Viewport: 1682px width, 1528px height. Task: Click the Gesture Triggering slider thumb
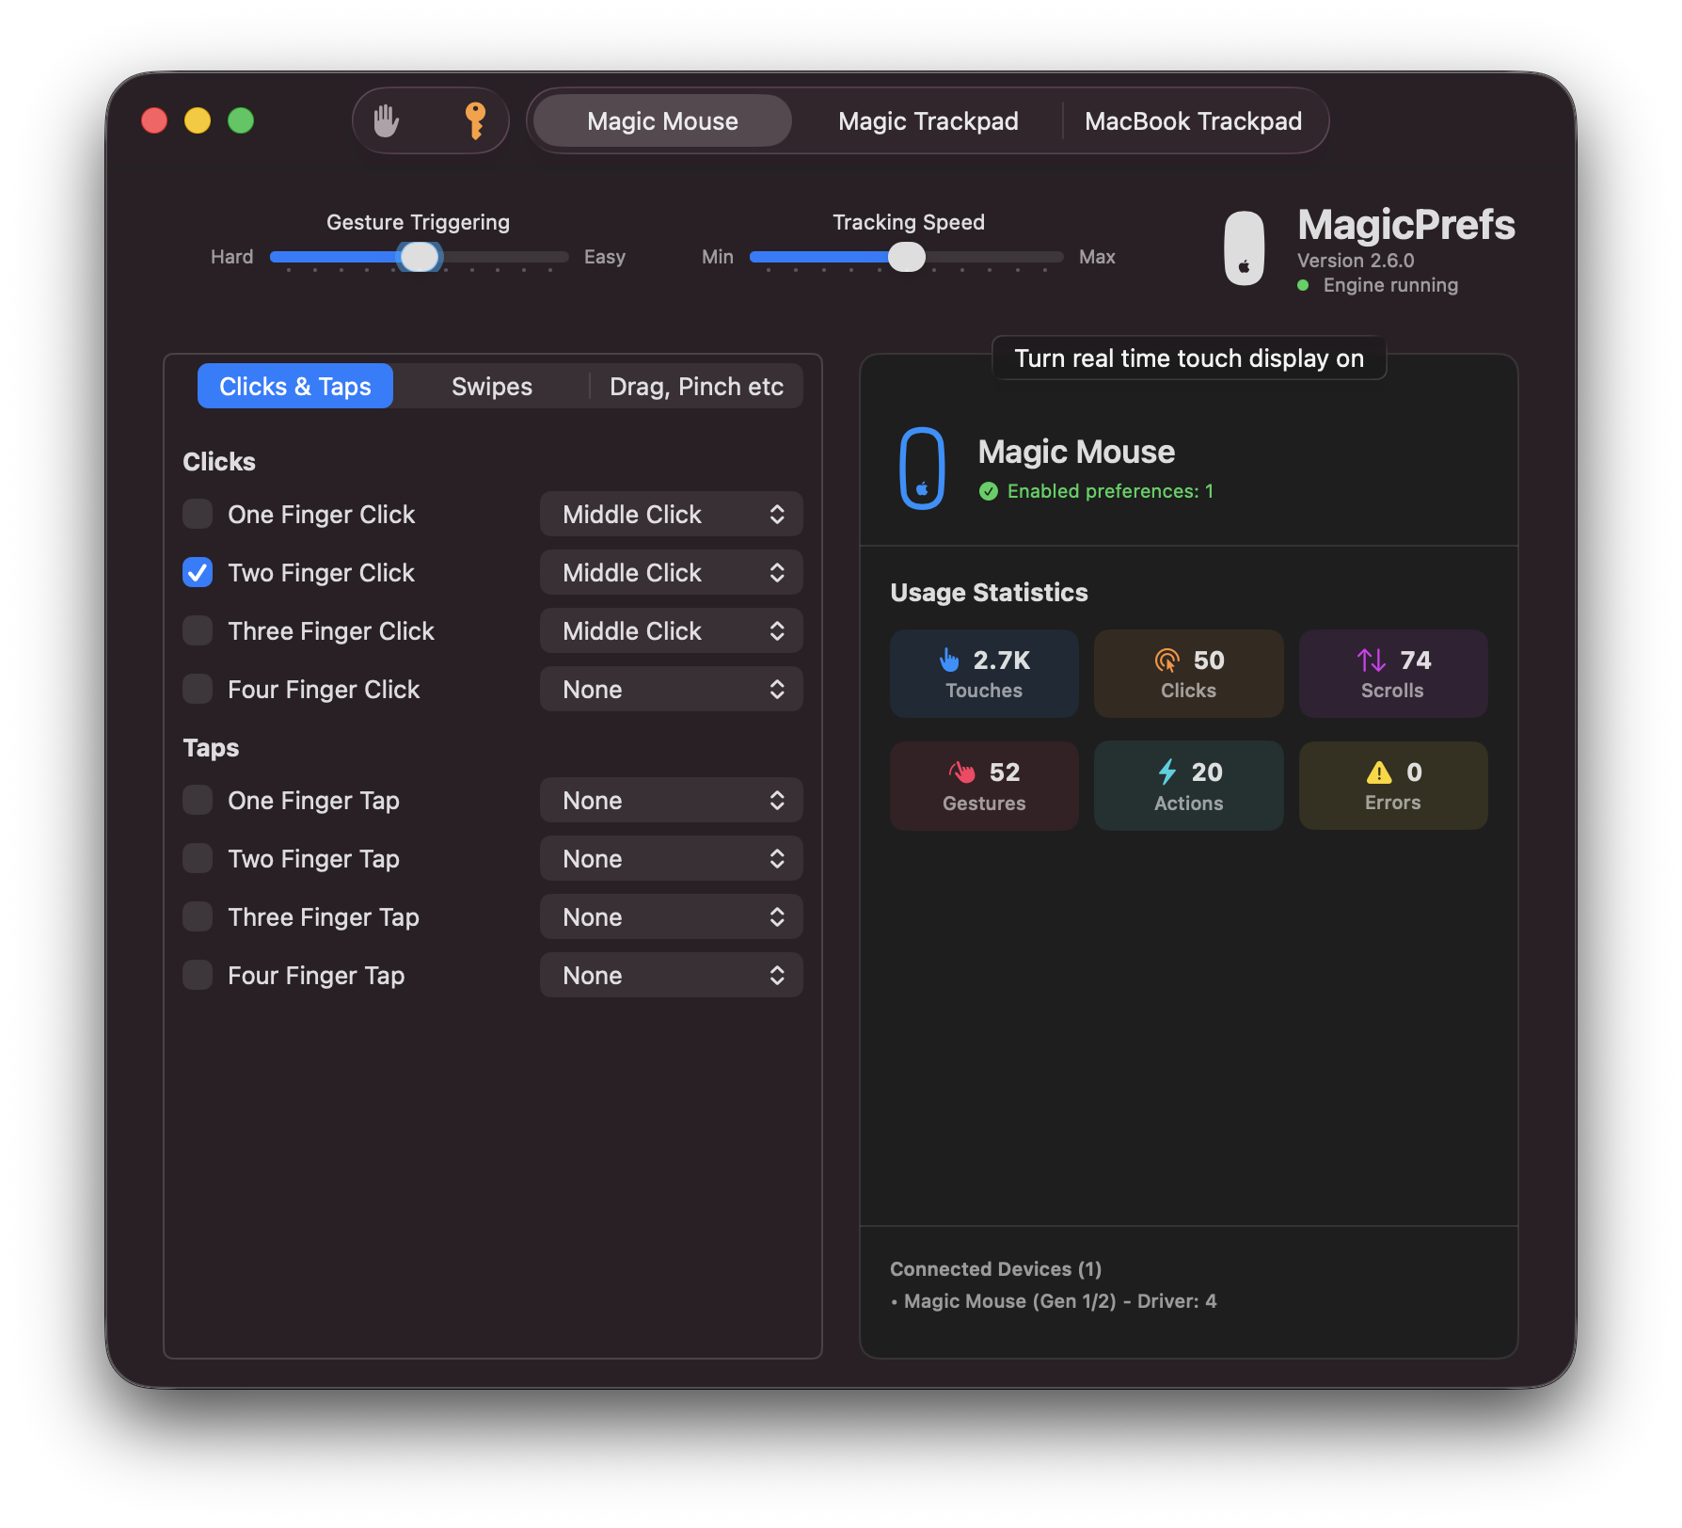[420, 257]
